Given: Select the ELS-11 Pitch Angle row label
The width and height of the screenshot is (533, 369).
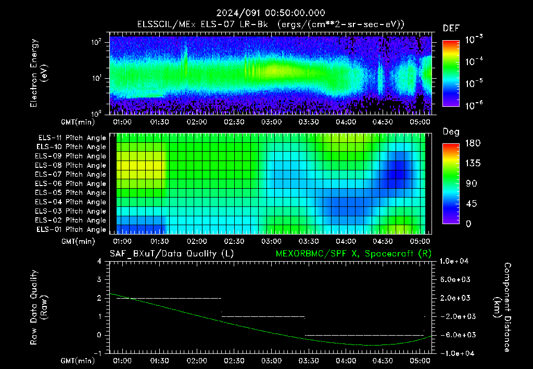Looking at the screenshot, I should coord(72,138).
